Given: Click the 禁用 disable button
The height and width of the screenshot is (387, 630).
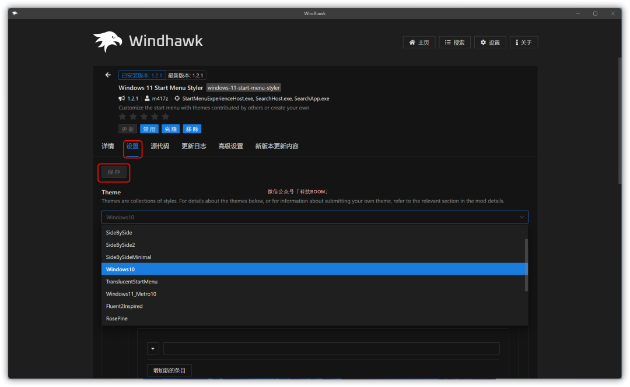Looking at the screenshot, I should (149, 129).
